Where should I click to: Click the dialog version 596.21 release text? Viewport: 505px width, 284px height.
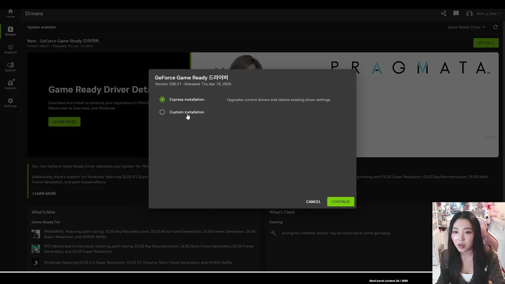193,84
